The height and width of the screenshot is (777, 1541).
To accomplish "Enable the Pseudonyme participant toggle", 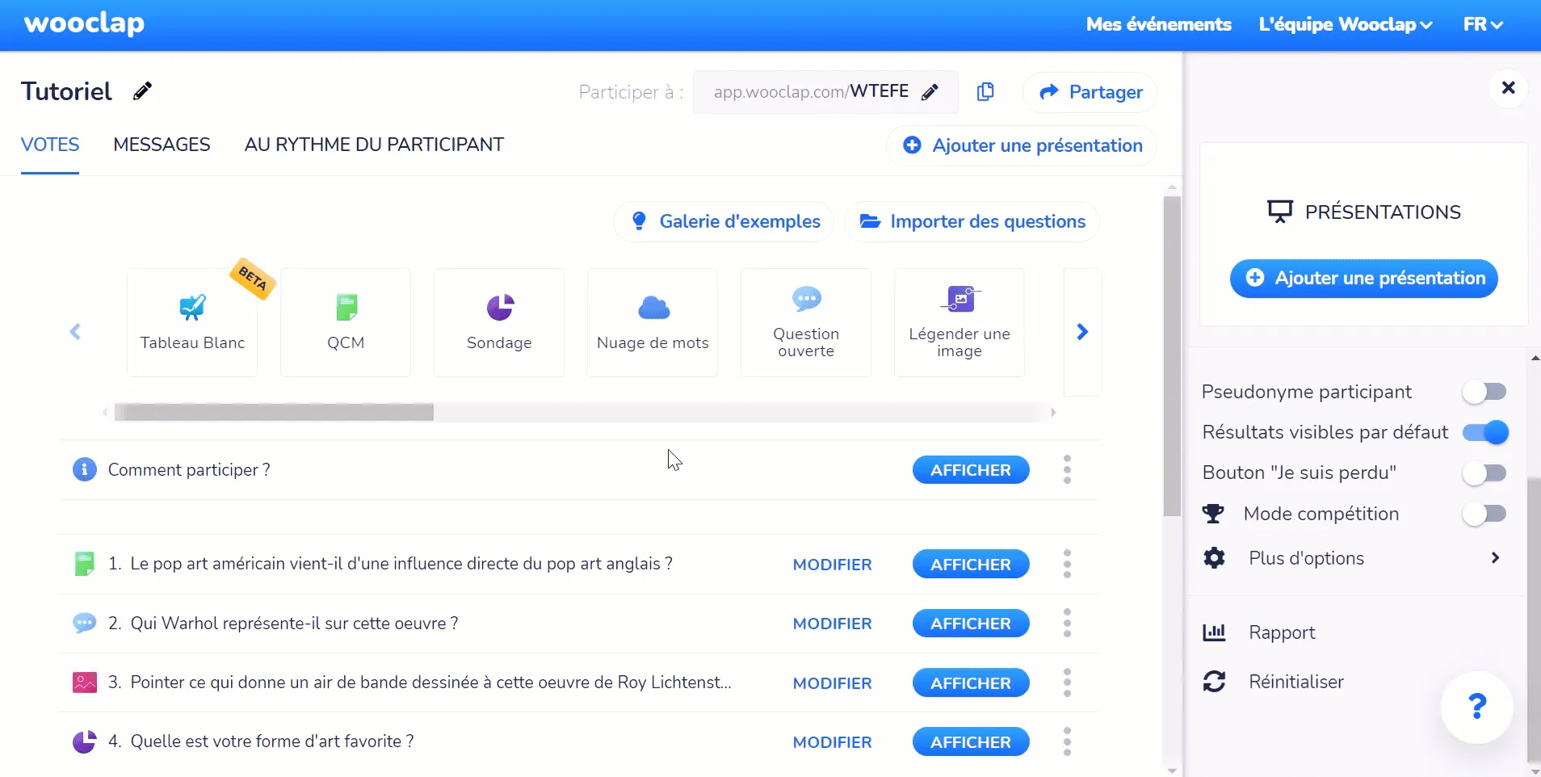I will click(x=1484, y=392).
